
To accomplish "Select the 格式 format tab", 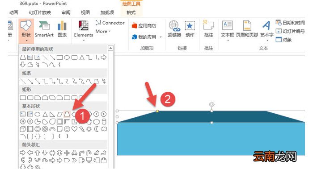I will (131, 12).
